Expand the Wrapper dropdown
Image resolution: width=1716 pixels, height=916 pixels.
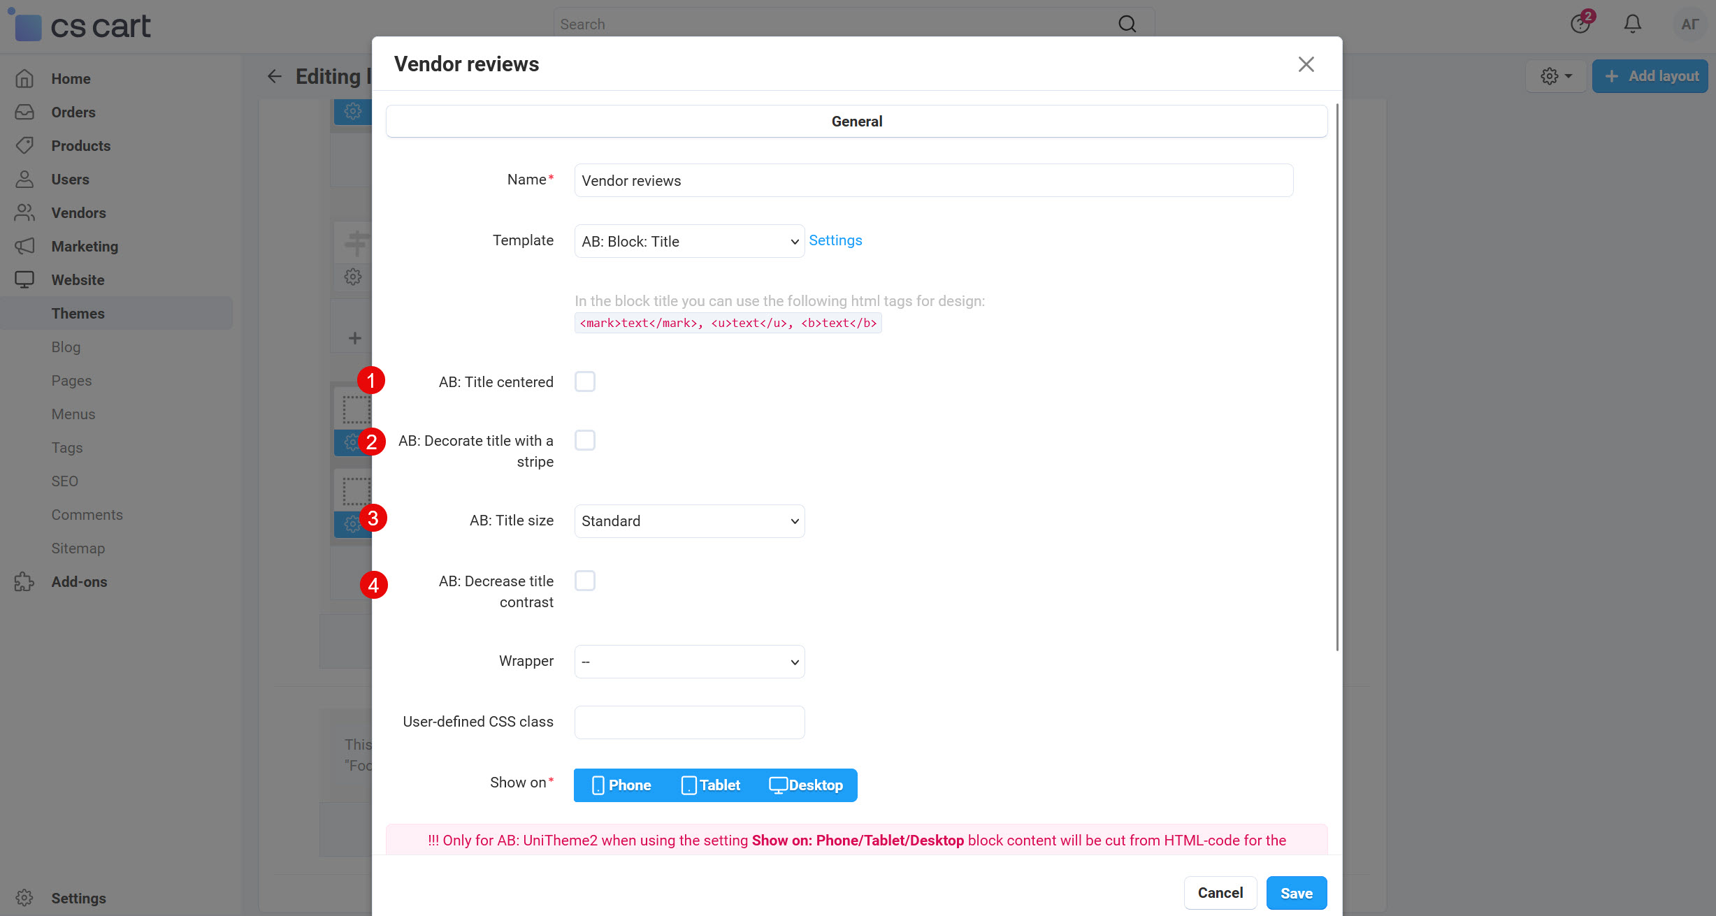coord(688,661)
